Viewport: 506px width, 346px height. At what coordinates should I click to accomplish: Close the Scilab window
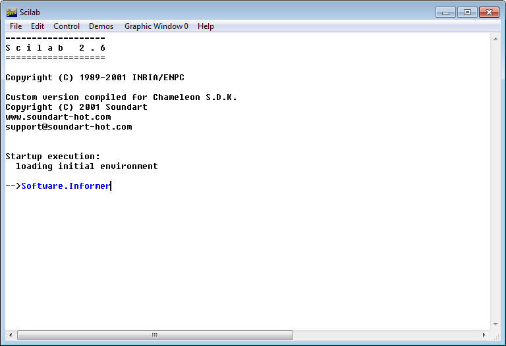[x=489, y=12]
